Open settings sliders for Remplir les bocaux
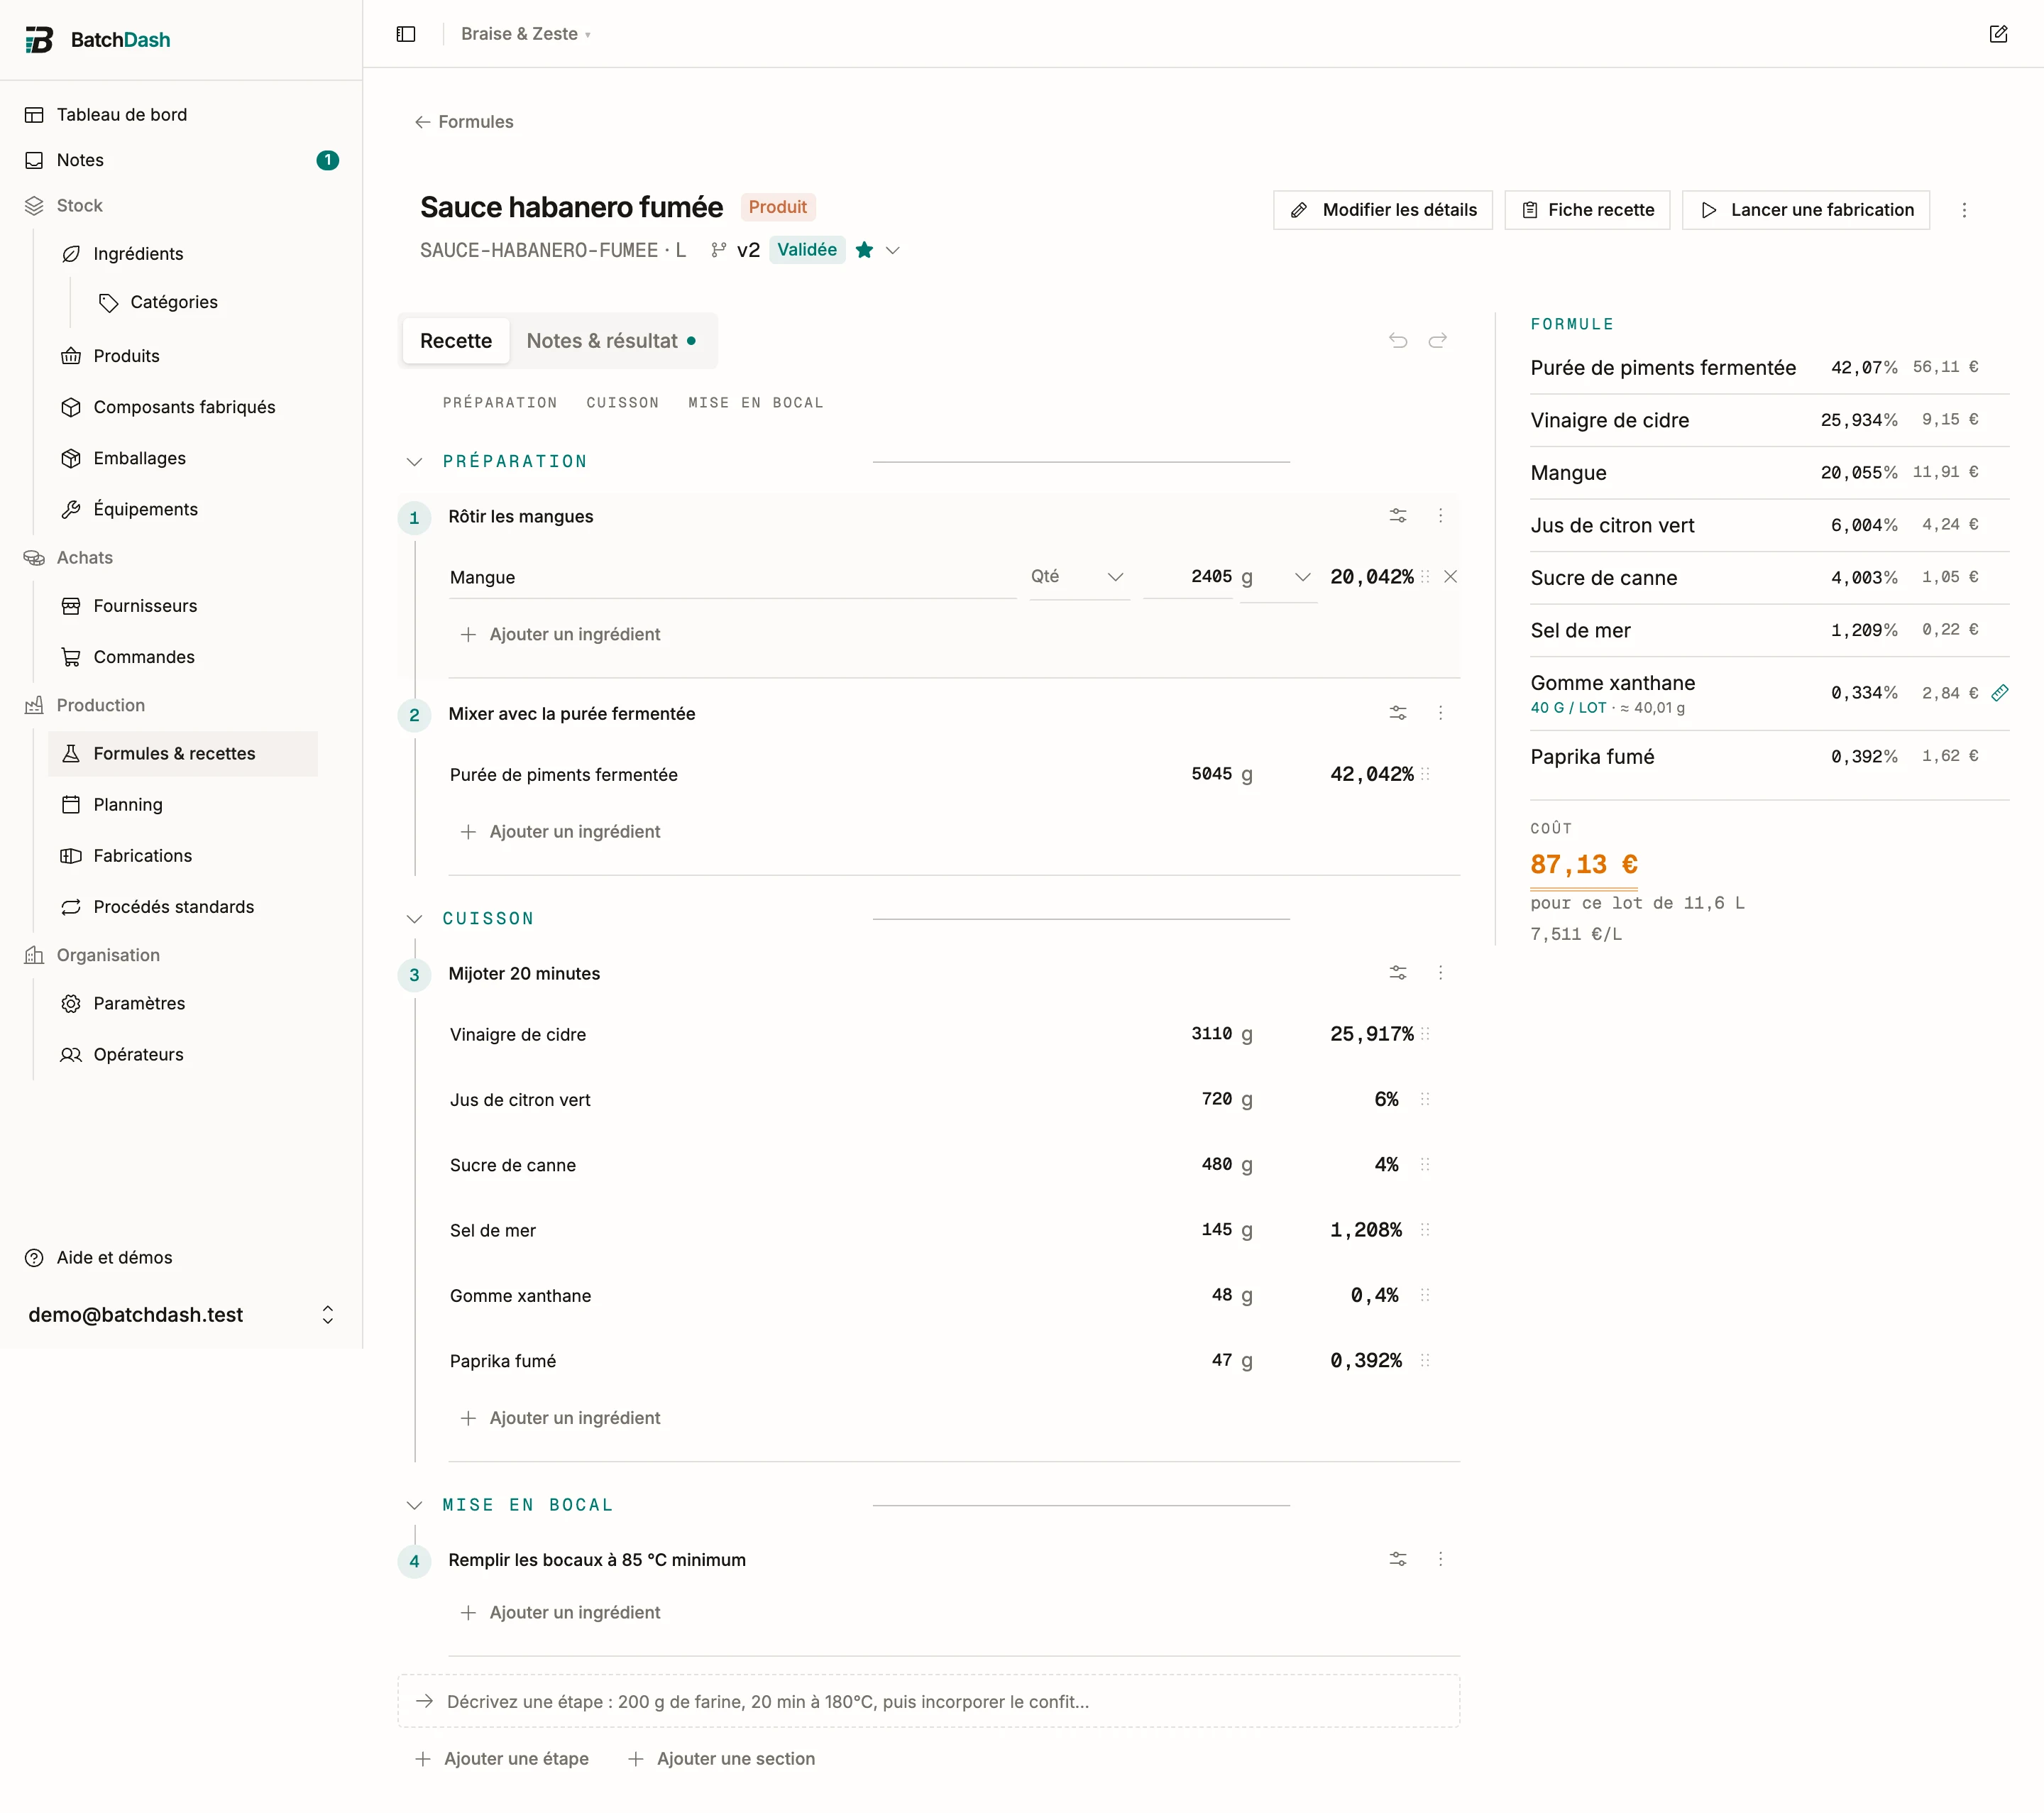The image size is (2044, 1813). click(1398, 1559)
